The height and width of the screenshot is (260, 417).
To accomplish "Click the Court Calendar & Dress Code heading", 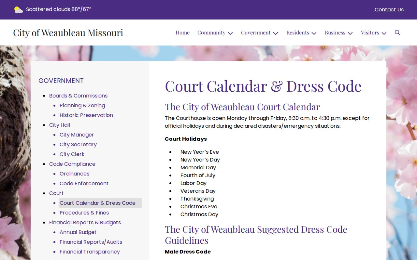I will tap(263, 86).
